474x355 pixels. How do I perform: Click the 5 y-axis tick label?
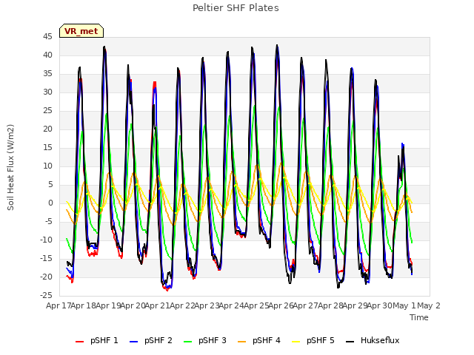click(x=50, y=184)
